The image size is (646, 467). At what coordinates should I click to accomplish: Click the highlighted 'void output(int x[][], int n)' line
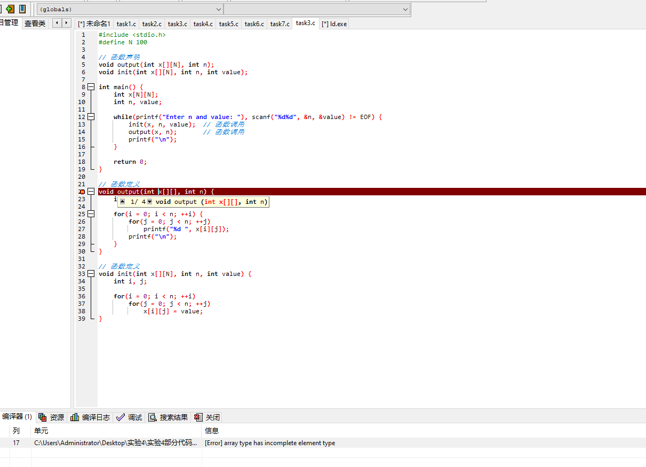coord(372,192)
